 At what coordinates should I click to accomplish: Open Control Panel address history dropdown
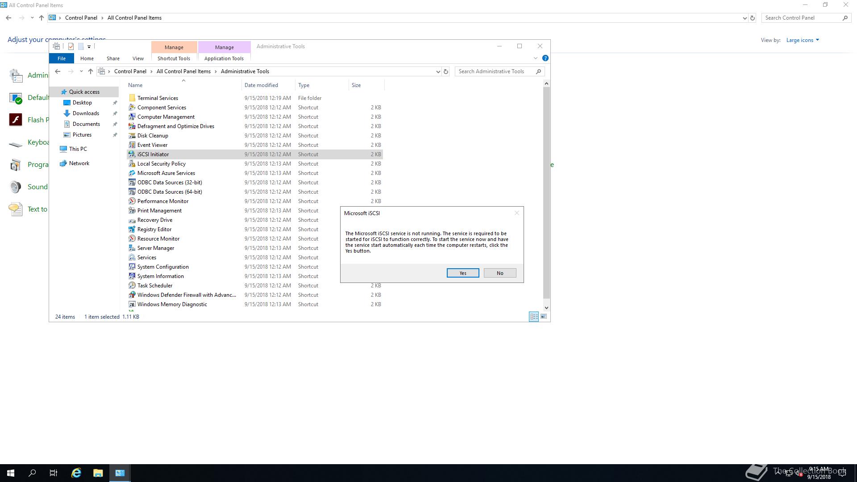tap(745, 18)
